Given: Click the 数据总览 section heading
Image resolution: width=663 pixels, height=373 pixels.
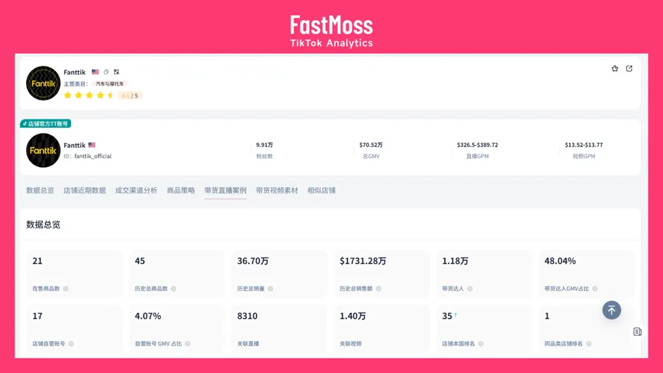Looking at the screenshot, I should tap(43, 224).
